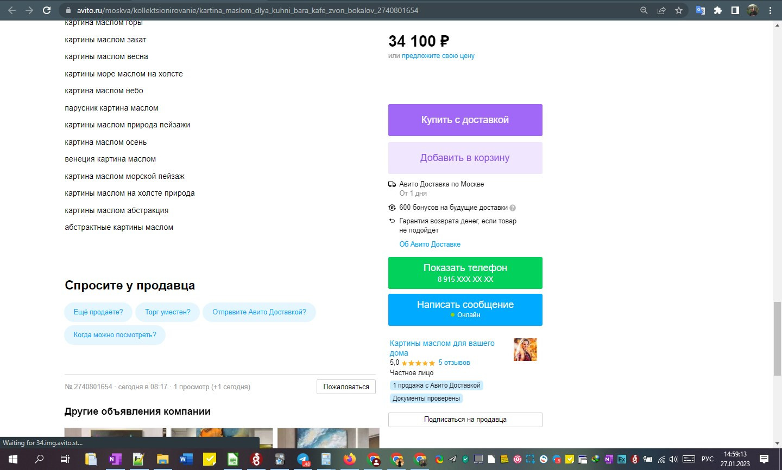Screen dimensions: 782x470
Task: Open Telegram from the taskbar
Action: [303, 459]
